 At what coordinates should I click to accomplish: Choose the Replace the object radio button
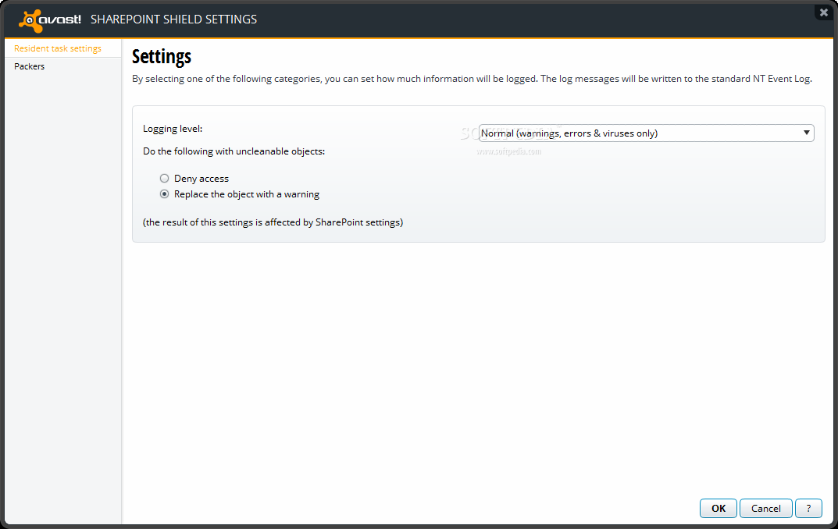pos(164,194)
